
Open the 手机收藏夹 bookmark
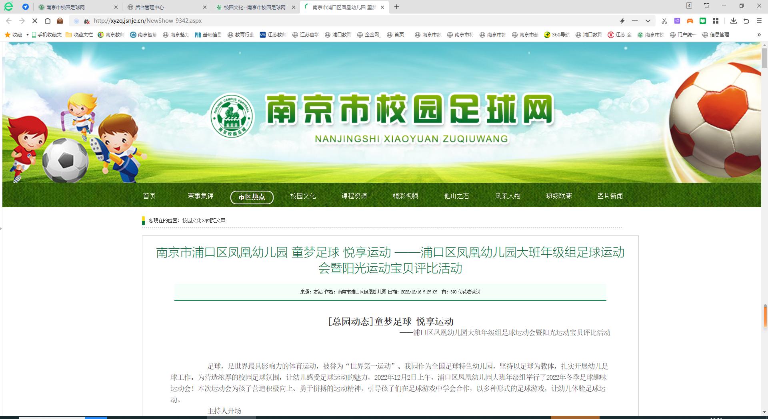point(46,35)
